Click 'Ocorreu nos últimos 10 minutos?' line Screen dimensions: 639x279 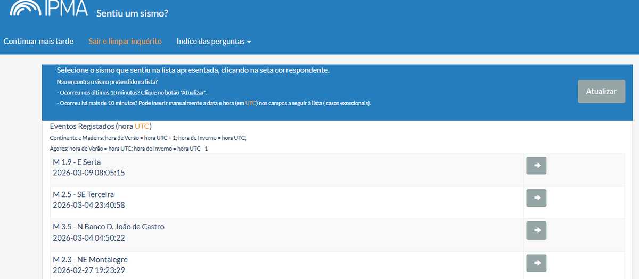pos(132,92)
